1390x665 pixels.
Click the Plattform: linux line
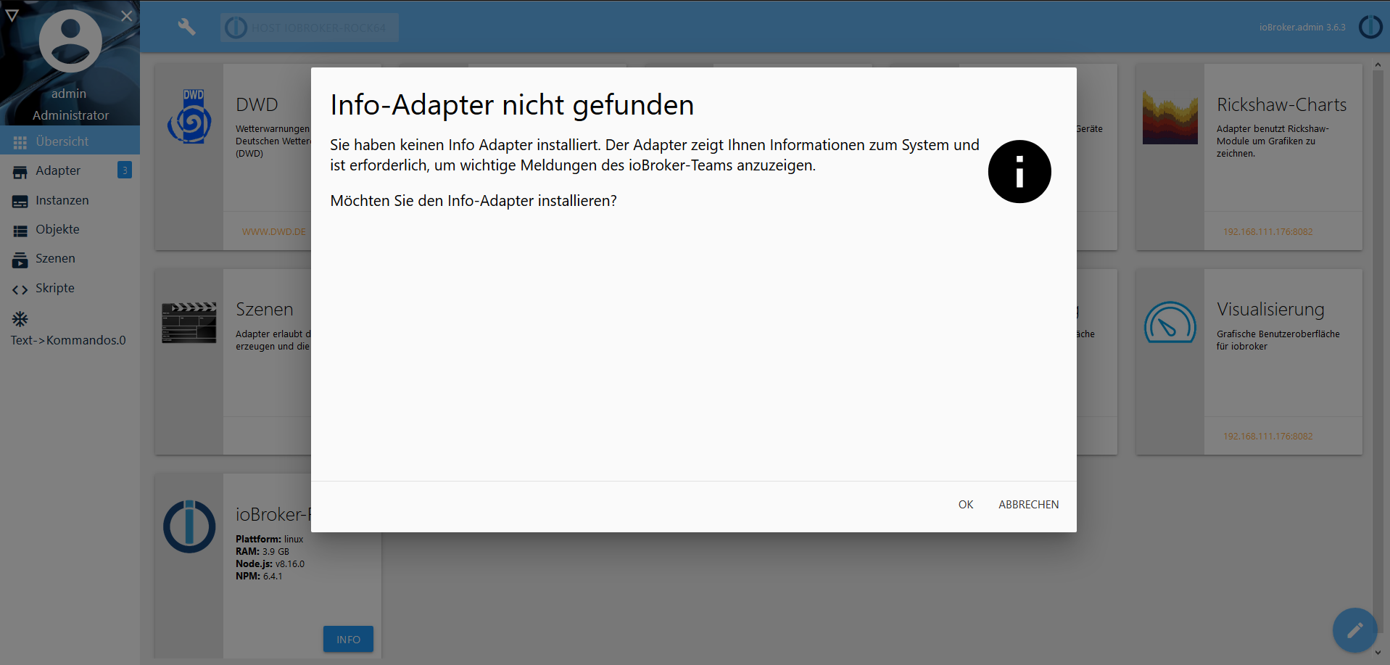269,540
